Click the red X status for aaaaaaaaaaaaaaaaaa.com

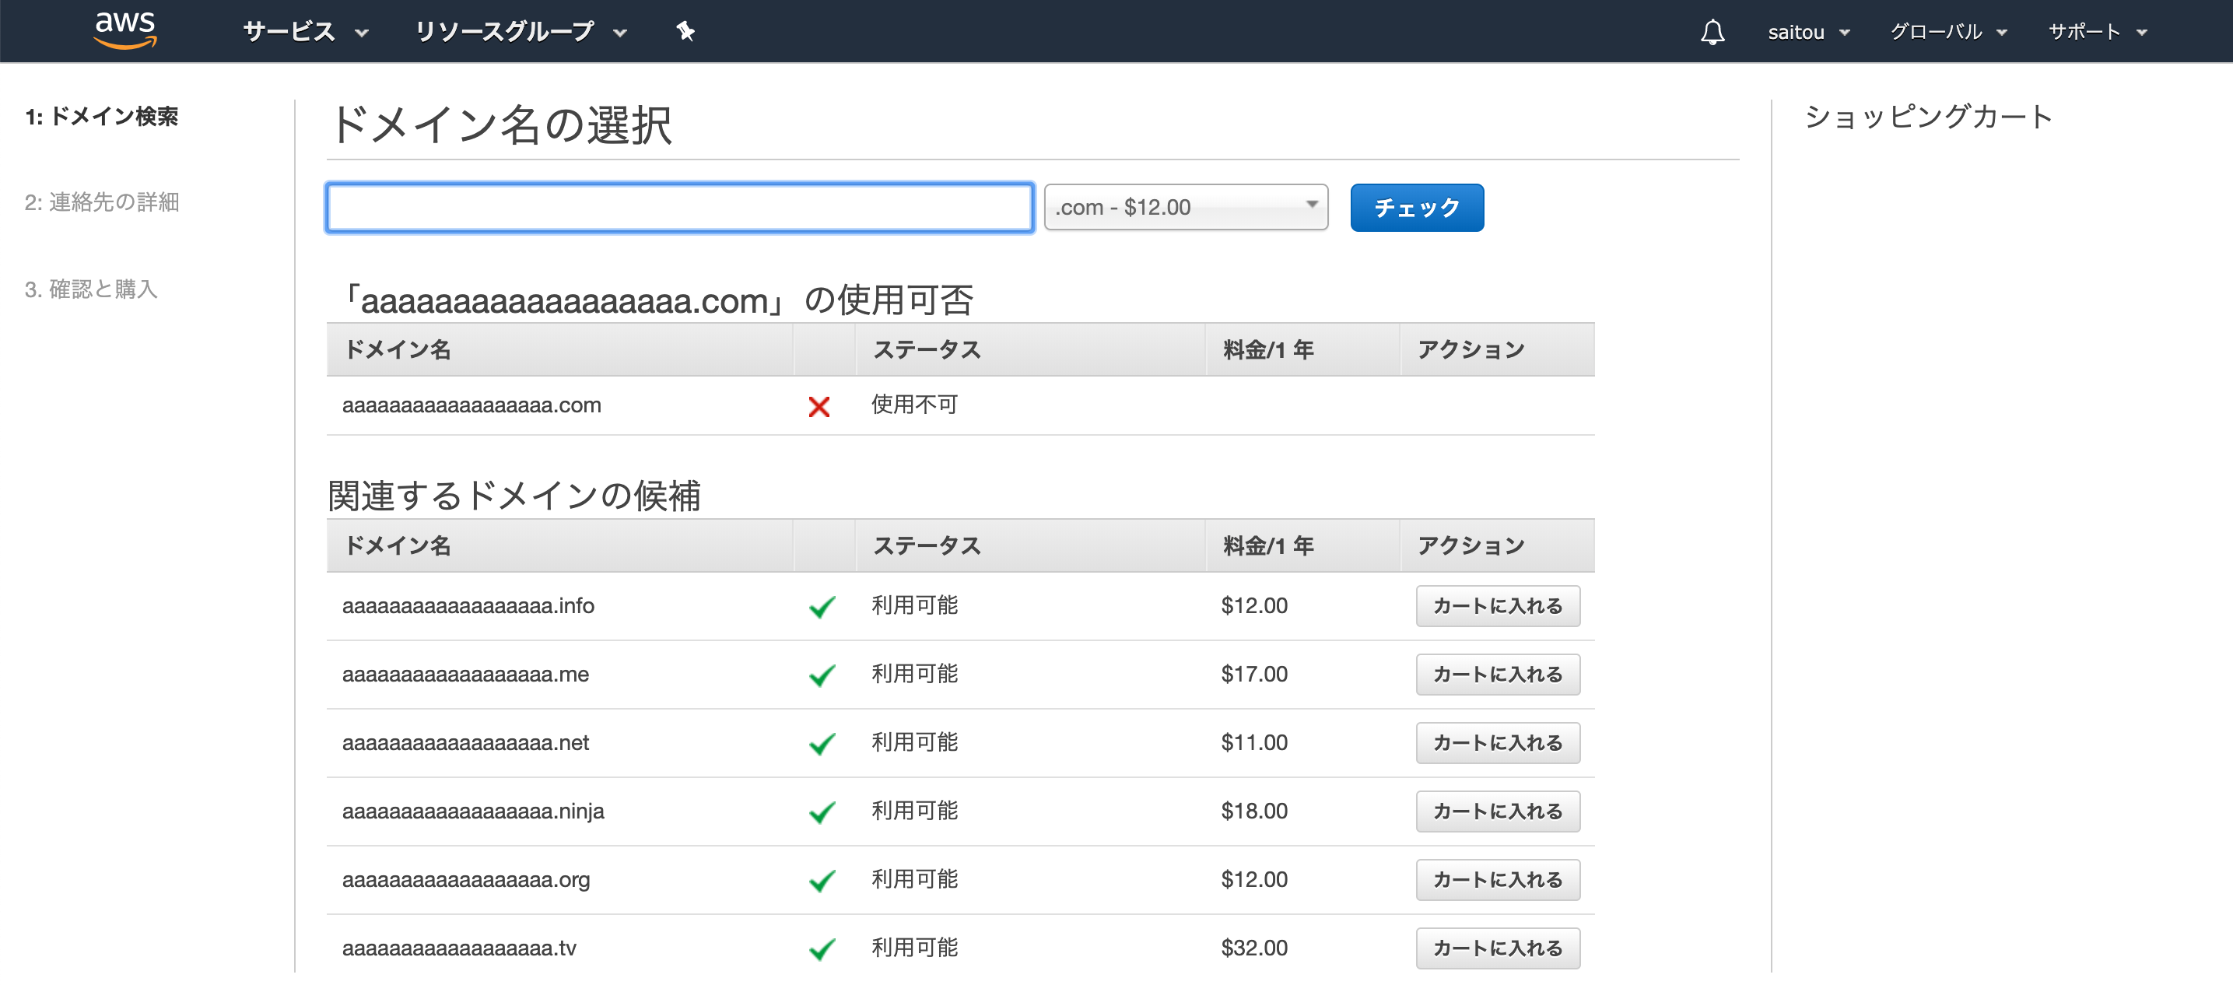point(819,406)
